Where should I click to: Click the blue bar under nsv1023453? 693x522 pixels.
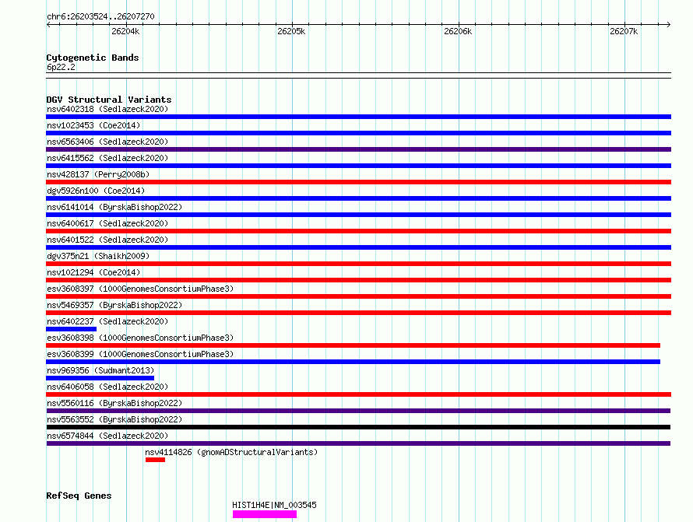(358, 133)
